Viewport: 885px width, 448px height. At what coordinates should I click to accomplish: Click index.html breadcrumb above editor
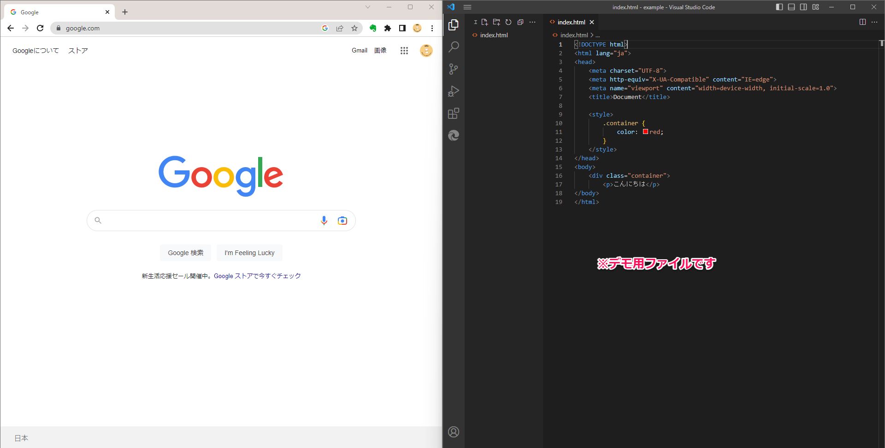pos(574,35)
